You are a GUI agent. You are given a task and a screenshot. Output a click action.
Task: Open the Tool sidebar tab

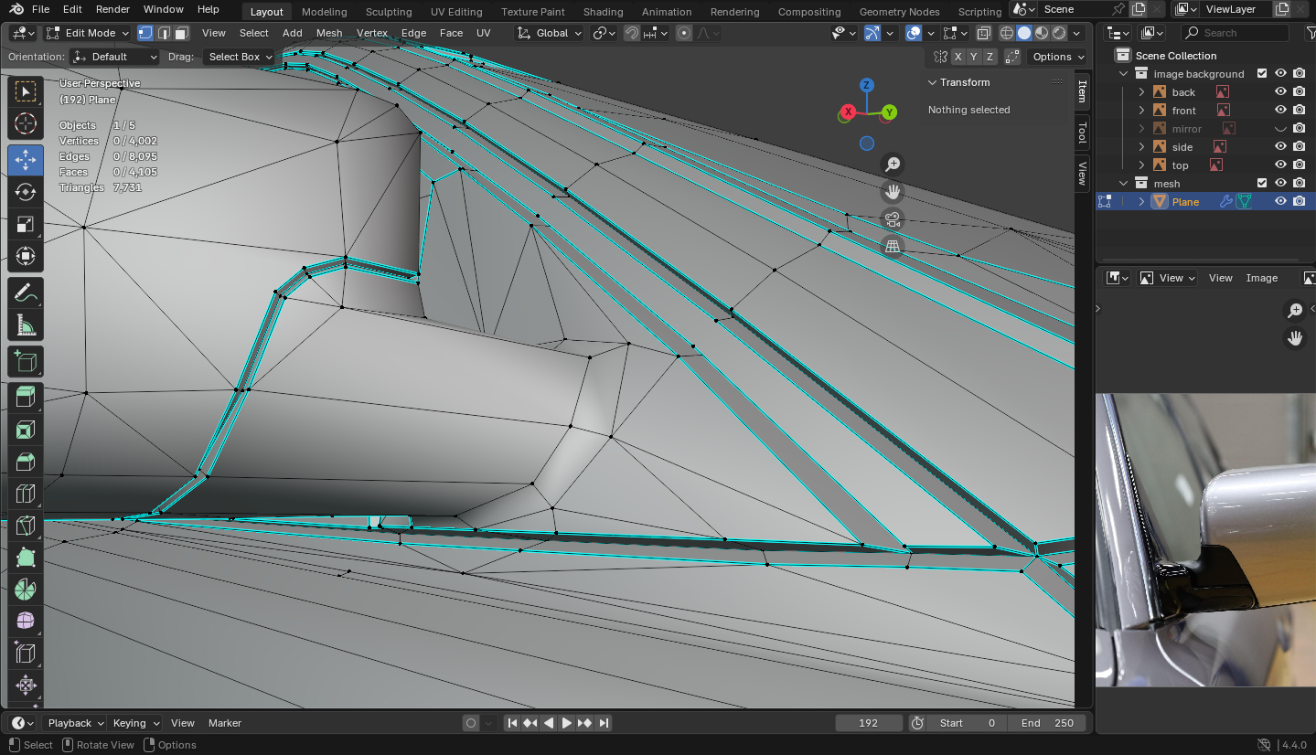click(x=1082, y=133)
